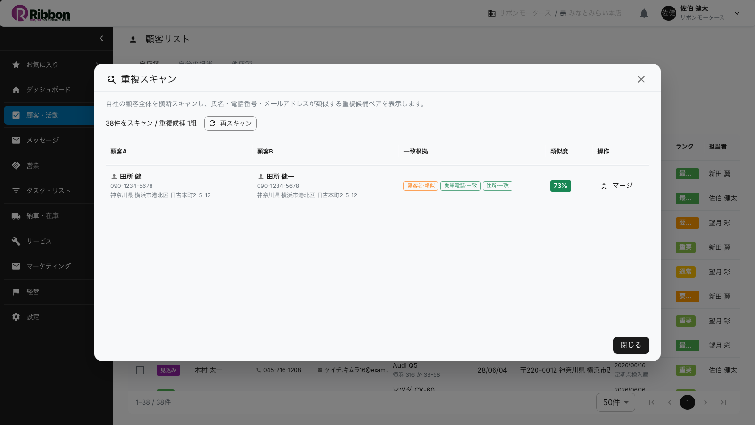The height and width of the screenshot is (425, 755).
Task: Click the 担当者 column header
Action: coord(718,147)
